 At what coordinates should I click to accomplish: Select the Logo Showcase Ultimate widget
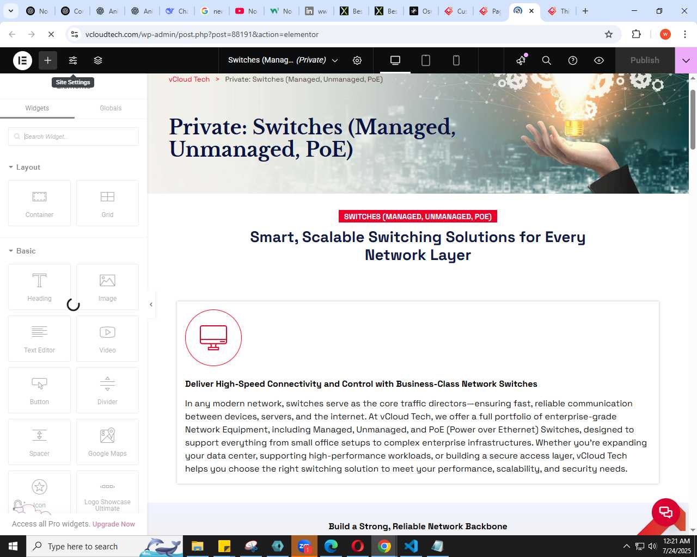coord(107,492)
